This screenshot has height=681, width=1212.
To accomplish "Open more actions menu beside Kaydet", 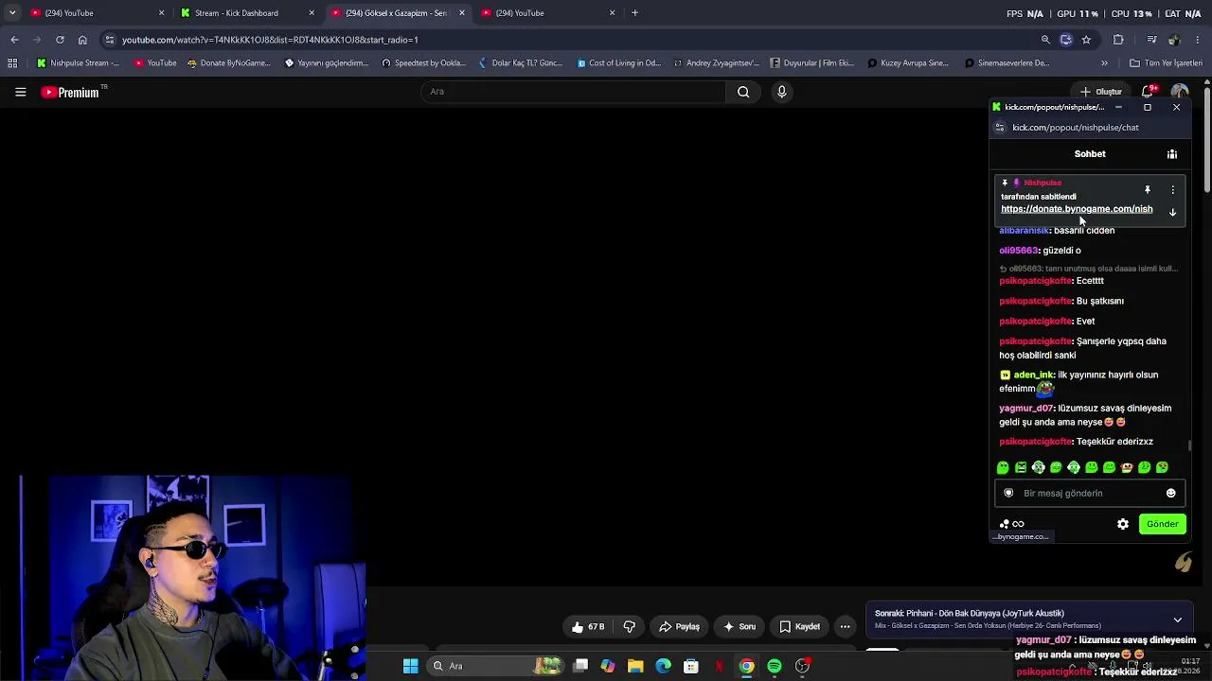I will pyautogui.click(x=845, y=626).
